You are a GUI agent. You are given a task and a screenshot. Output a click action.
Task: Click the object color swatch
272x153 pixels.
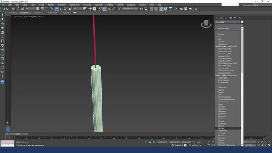pyautogui.click(x=242, y=22)
